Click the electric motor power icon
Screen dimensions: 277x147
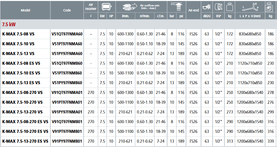click(x=107, y=7)
